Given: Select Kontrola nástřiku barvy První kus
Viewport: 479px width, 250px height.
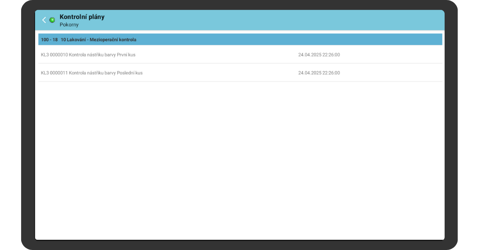Looking at the screenshot, I should pos(102,55).
